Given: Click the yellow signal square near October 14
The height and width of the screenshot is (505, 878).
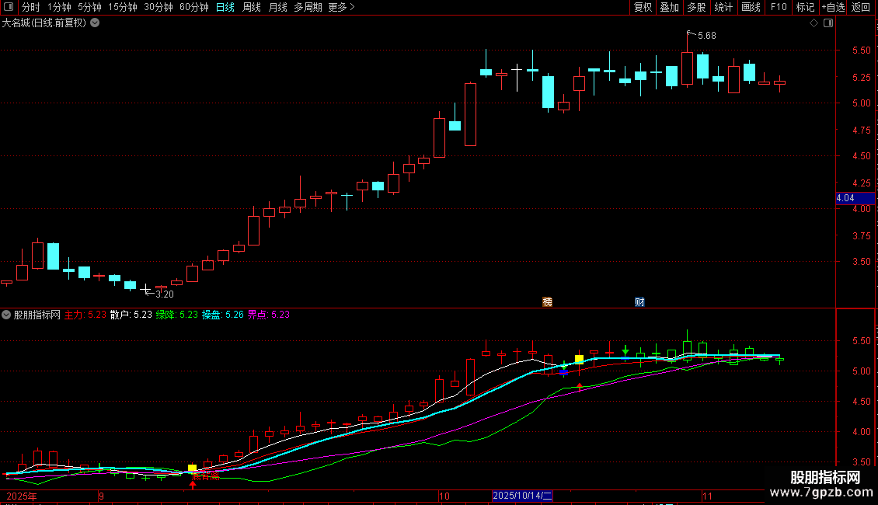Looking at the screenshot, I should (x=579, y=359).
